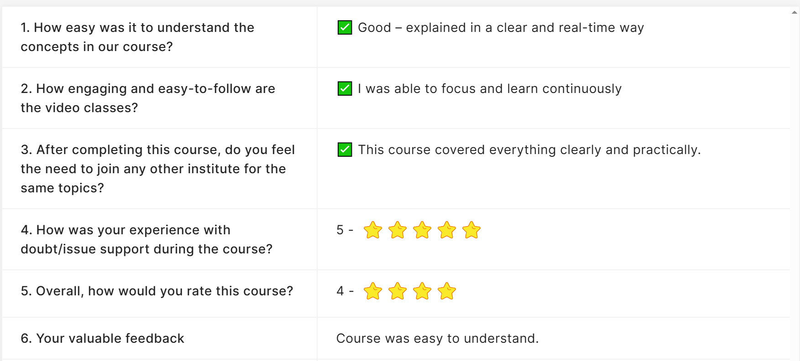Screen dimensions: 800x361
Task: Select the second star of the overall course rating
Action: 397,291
